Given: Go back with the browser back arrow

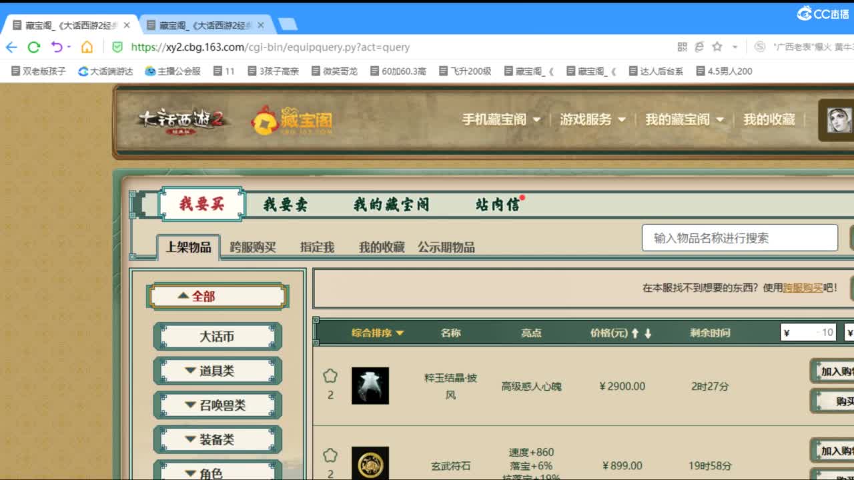Looking at the screenshot, I should pyautogui.click(x=11, y=47).
